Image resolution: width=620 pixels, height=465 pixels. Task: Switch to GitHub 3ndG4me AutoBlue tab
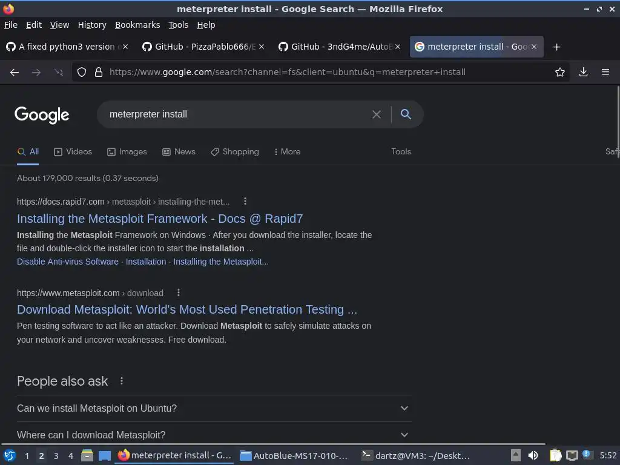pyautogui.click(x=339, y=47)
